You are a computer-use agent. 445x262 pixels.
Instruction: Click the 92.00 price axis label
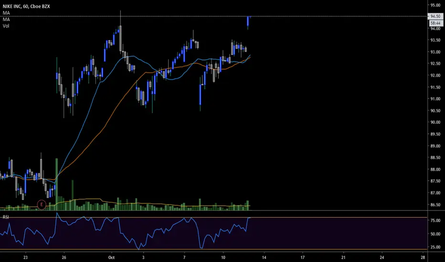click(435, 76)
